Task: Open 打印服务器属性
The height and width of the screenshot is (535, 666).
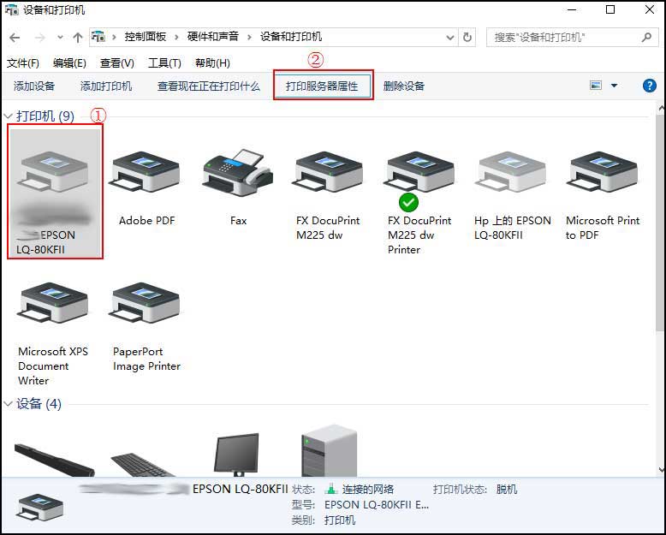Action: (324, 86)
